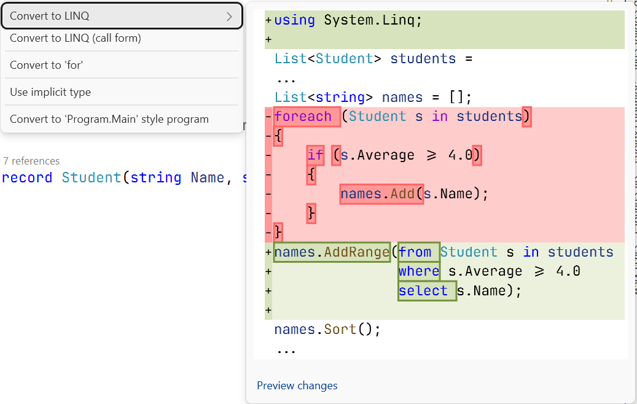637x404 pixels.
Task: Open the 7 references CodeLens link
Action: tap(31, 161)
